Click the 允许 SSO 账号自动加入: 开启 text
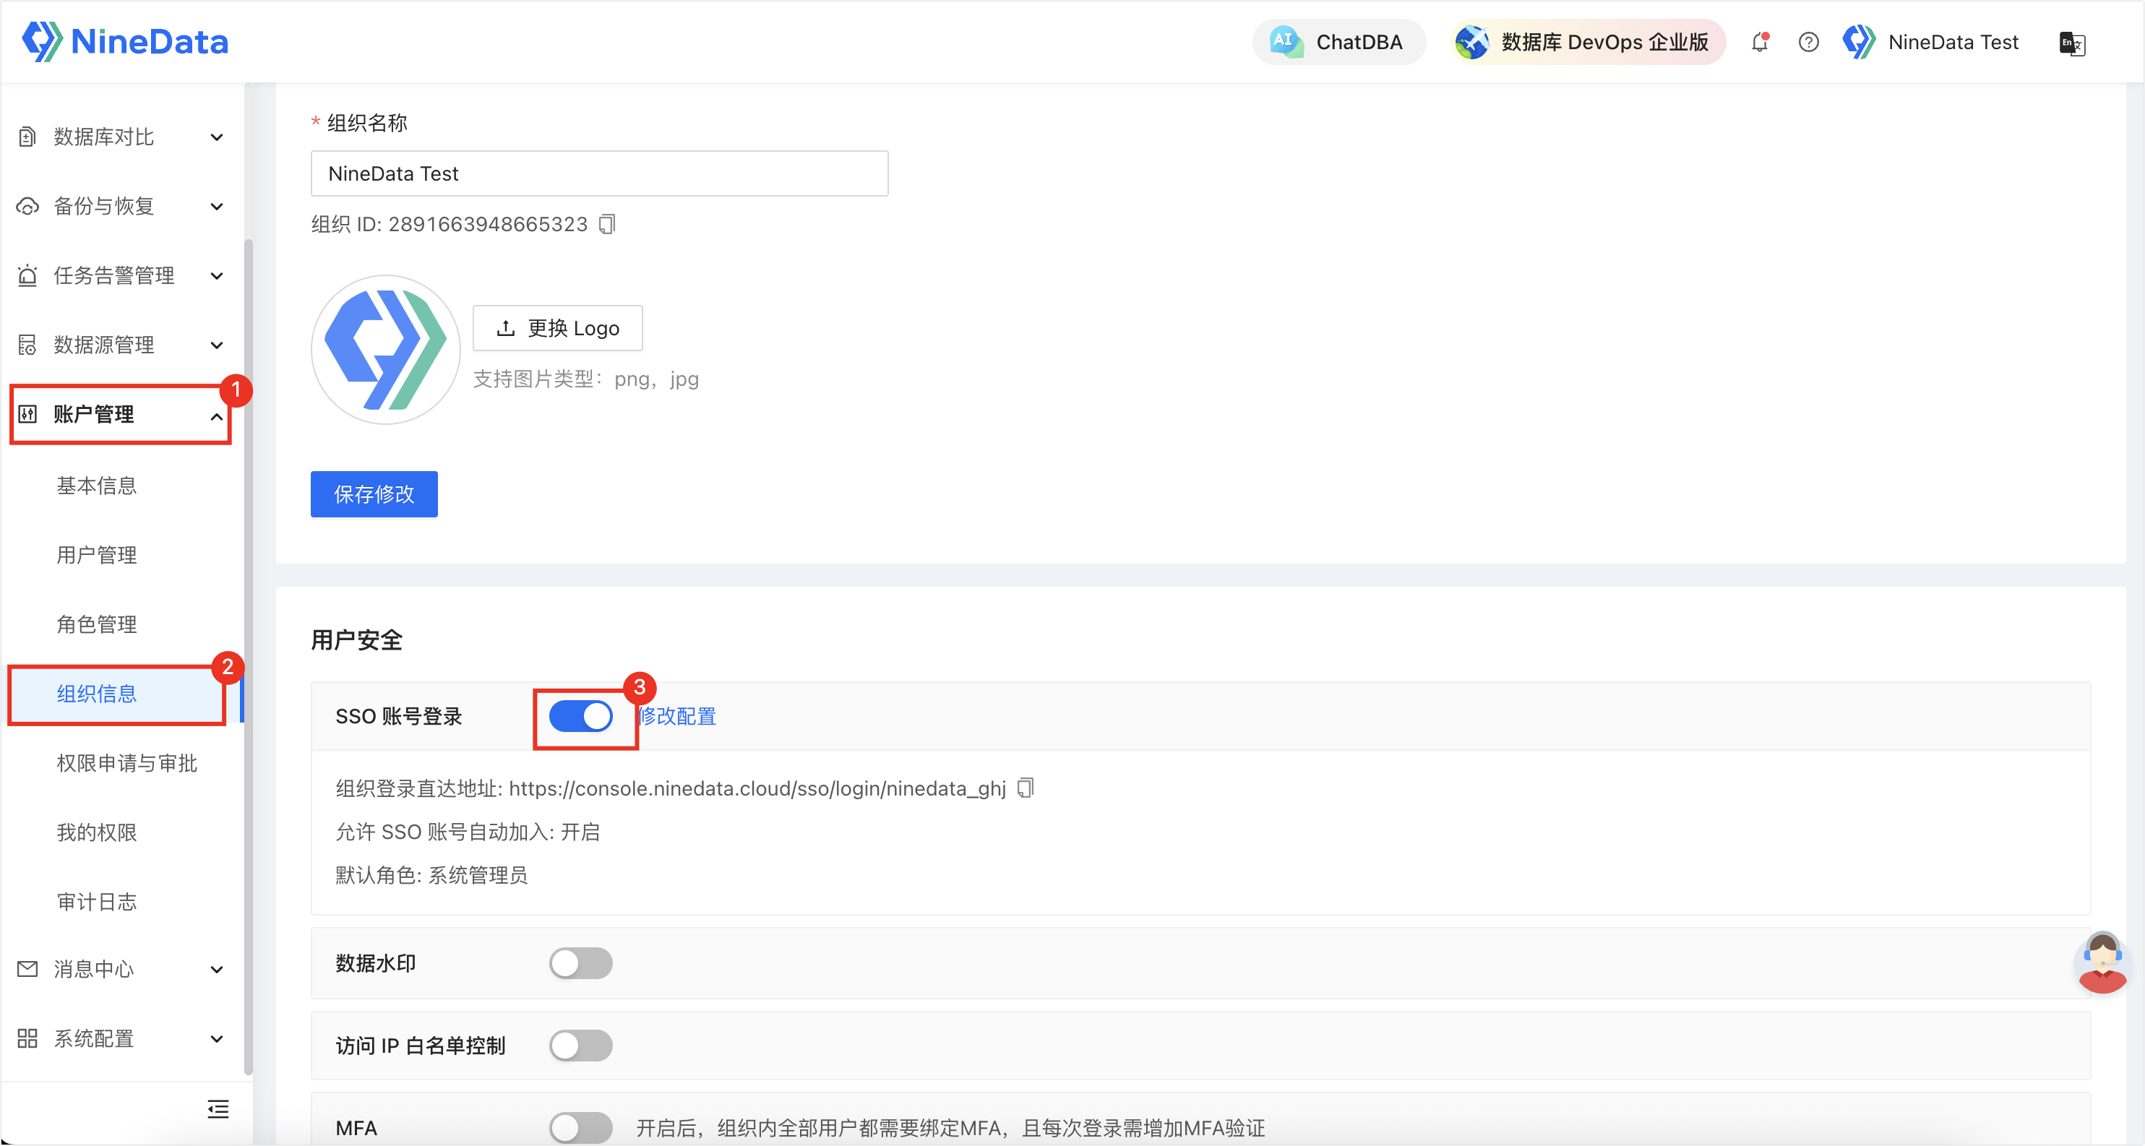The image size is (2145, 1146). pyautogui.click(x=468, y=832)
